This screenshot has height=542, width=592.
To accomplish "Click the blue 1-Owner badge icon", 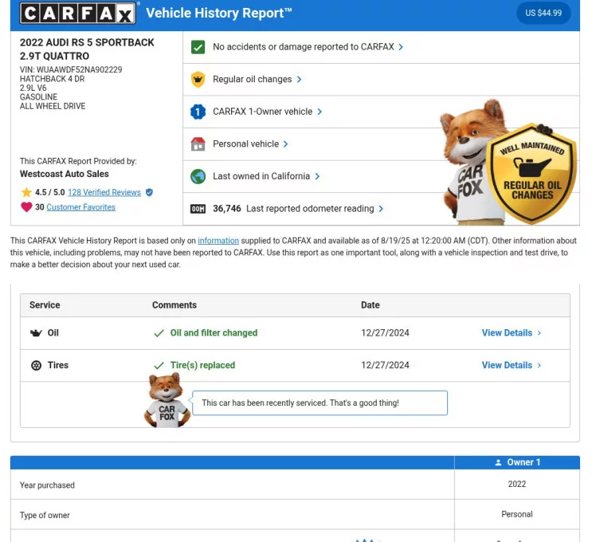I will (x=198, y=112).
